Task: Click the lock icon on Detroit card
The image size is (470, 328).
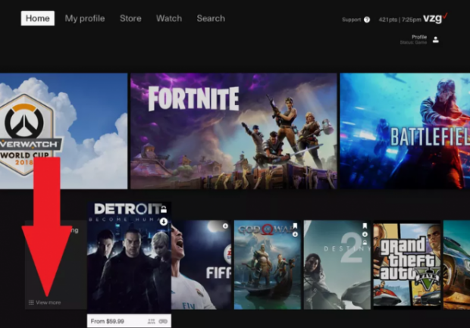Action: (163, 209)
